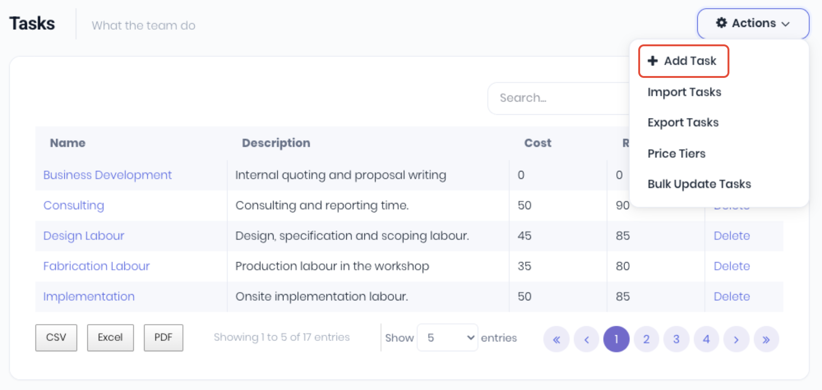Image resolution: width=822 pixels, height=390 pixels.
Task: Select Import Tasks from the menu
Action: pyautogui.click(x=684, y=92)
